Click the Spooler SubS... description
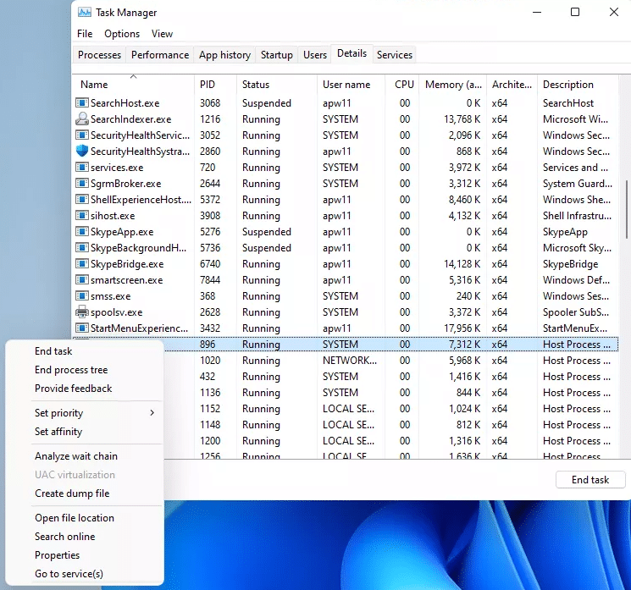The width and height of the screenshot is (631, 590). click(575, 312)
